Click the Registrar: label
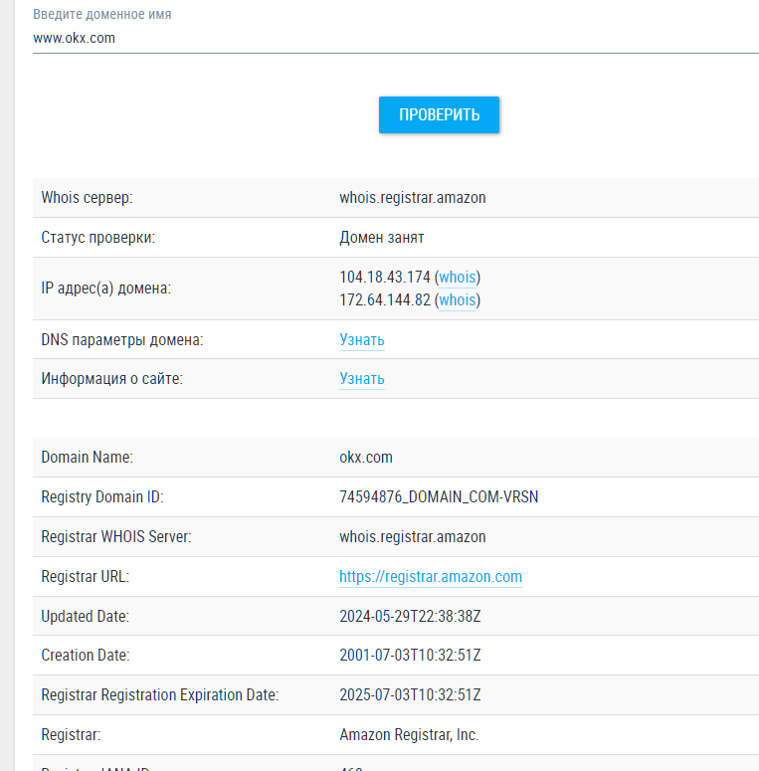Image resolution: width=759 pixels, height=771 pixels. 71,734
